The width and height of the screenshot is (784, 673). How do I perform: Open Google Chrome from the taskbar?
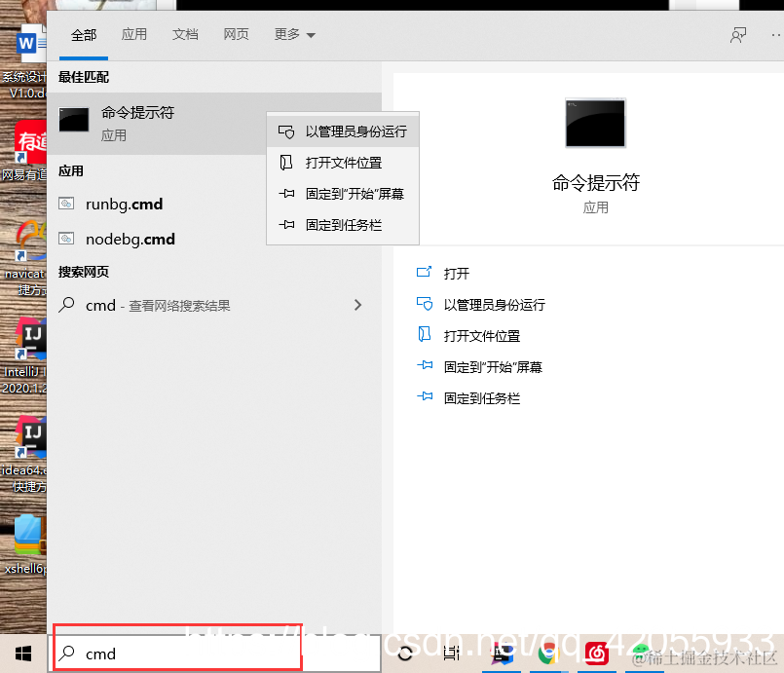pyautogui.click(x=548, y=653)
